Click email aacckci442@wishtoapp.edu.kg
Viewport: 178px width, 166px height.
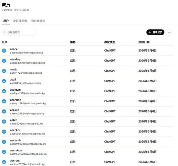[27, 134]
